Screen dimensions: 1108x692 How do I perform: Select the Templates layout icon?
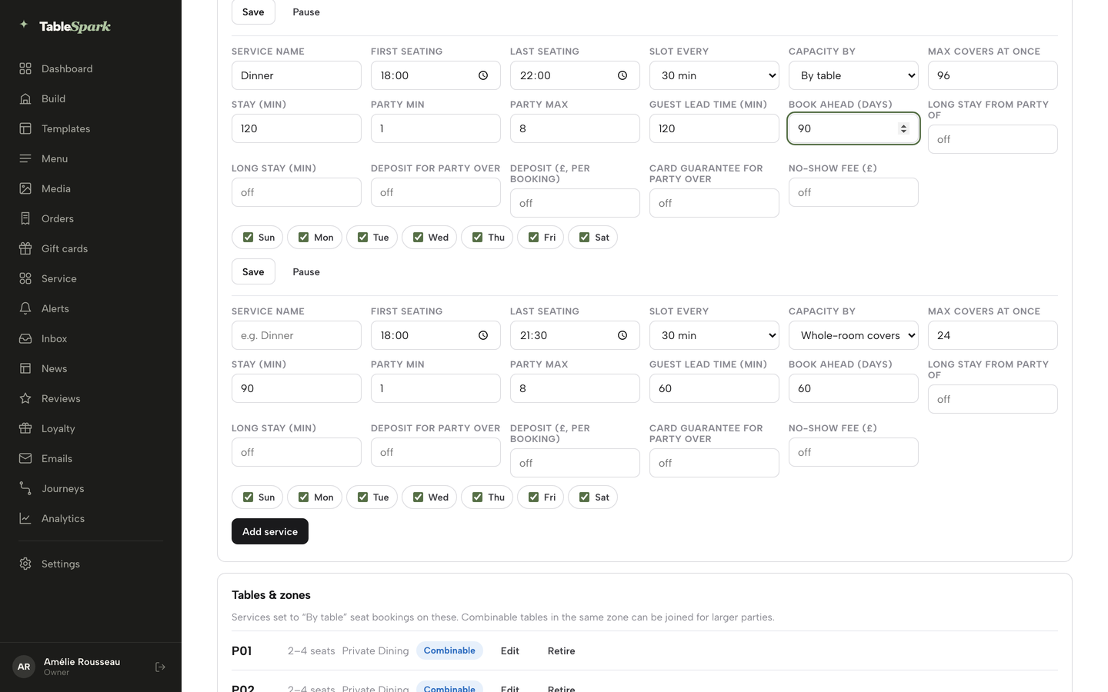(25, 128)
